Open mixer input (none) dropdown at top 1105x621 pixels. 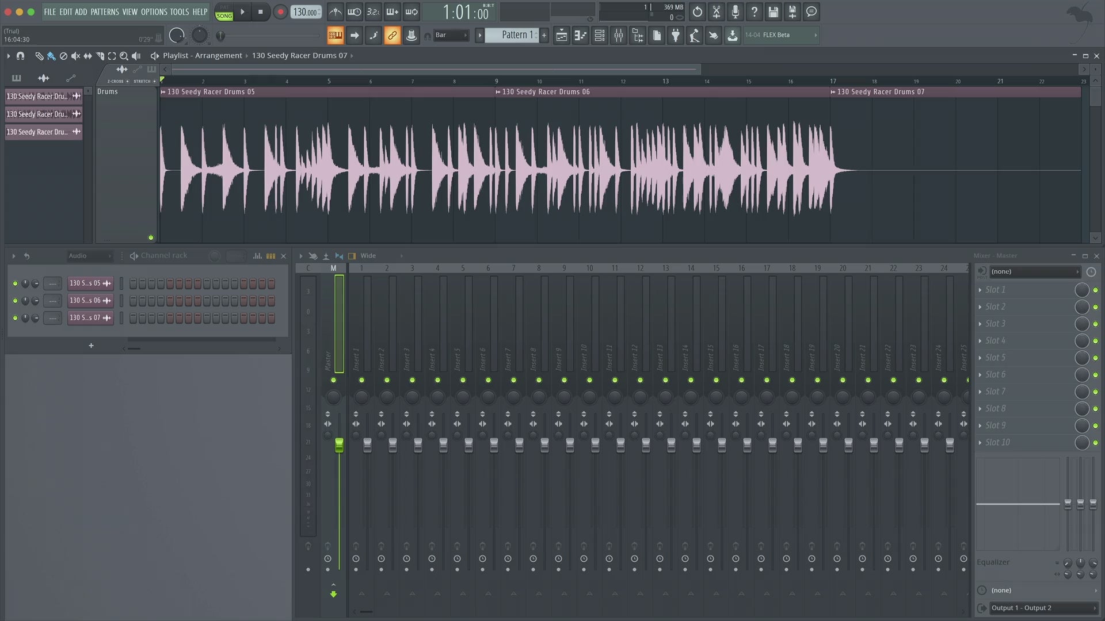click(x=1035, y=271)
